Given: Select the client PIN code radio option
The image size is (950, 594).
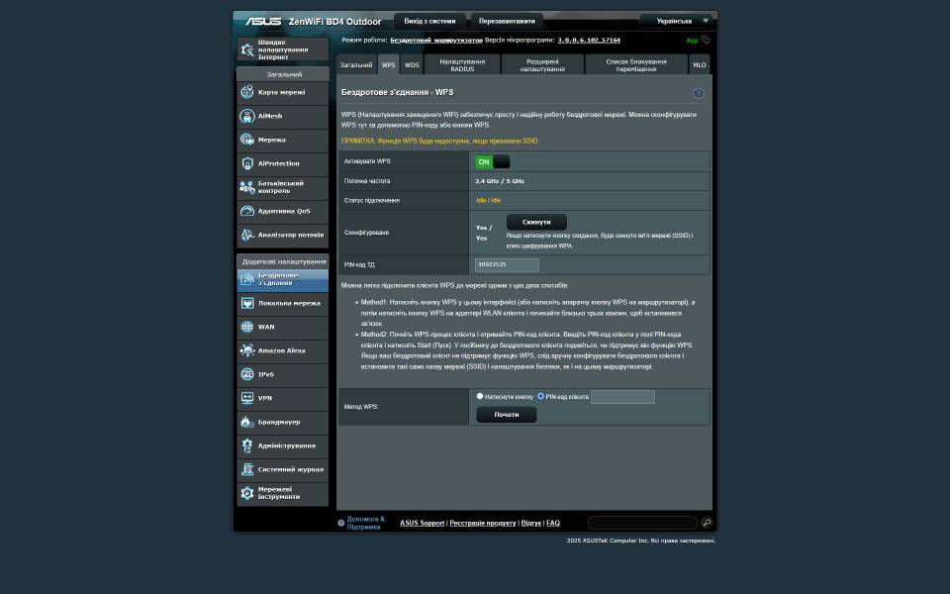Looking at the screenshot, I should pos(540,396).
